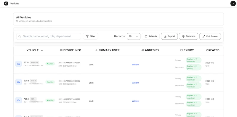Click the PRIMARY USER column header

click(107, 50)
